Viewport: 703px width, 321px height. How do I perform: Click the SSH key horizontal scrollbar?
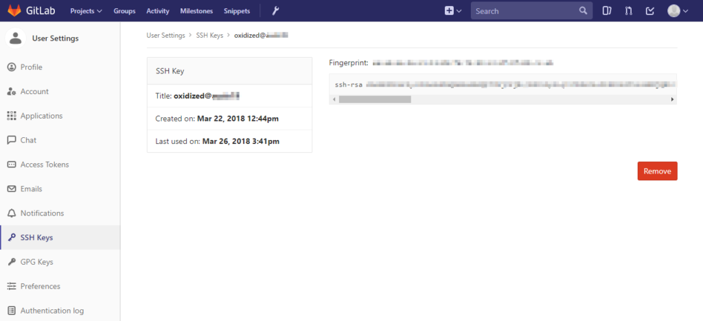click(375, 99)
